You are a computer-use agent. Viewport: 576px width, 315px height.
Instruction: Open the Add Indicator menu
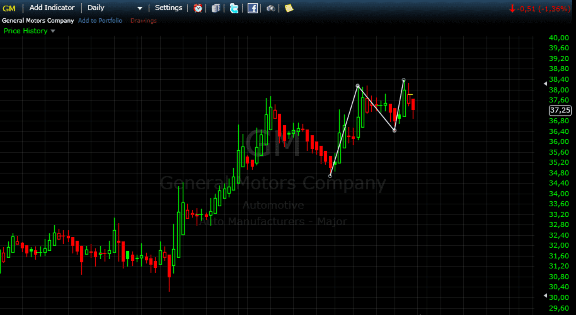pyautogui.click(x=52, y=8)
